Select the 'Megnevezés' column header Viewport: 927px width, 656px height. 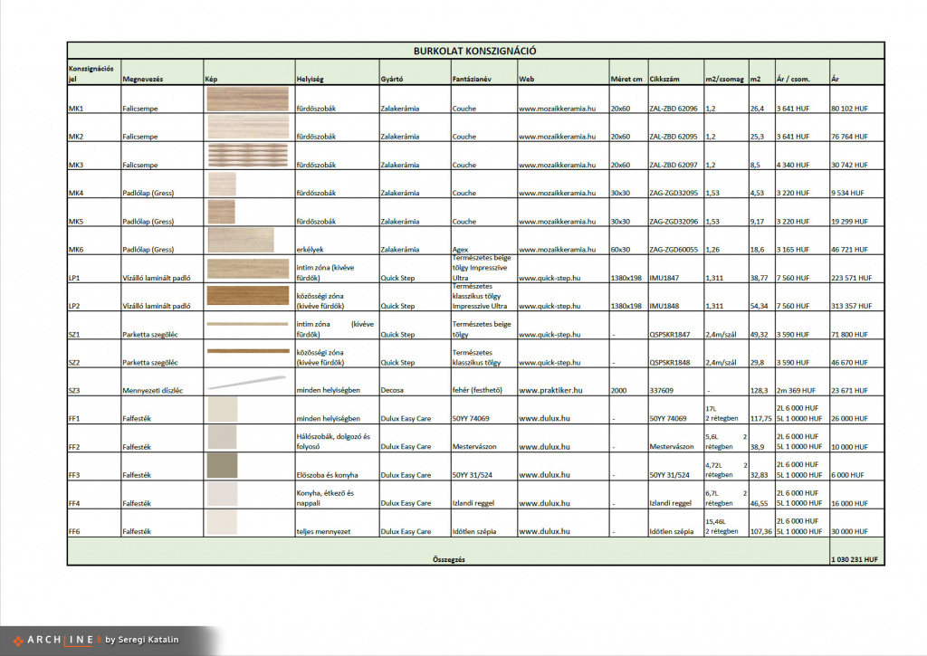point(142,79)
